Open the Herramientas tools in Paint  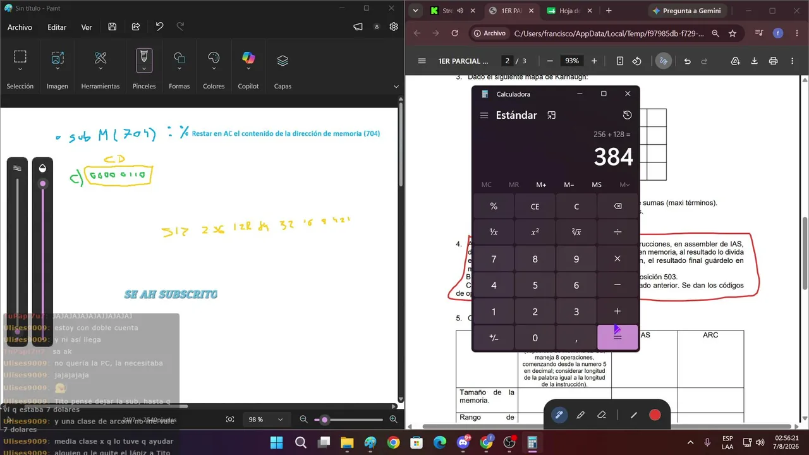point(100,58)
